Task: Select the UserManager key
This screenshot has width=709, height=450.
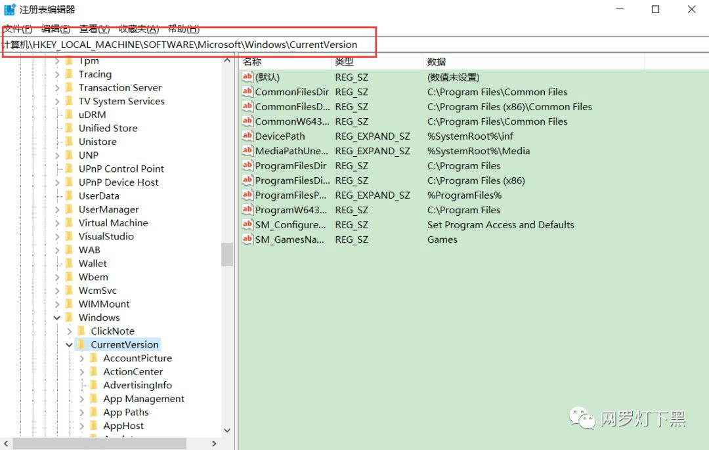Action: point(108,210)
